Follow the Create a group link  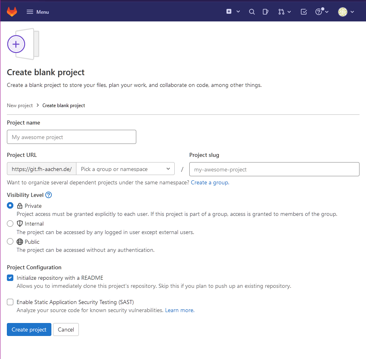209,182
